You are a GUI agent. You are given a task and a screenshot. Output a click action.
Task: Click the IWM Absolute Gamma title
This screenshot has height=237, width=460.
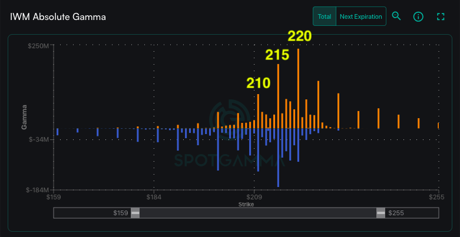pyautogui.click(x=58, y=17)
